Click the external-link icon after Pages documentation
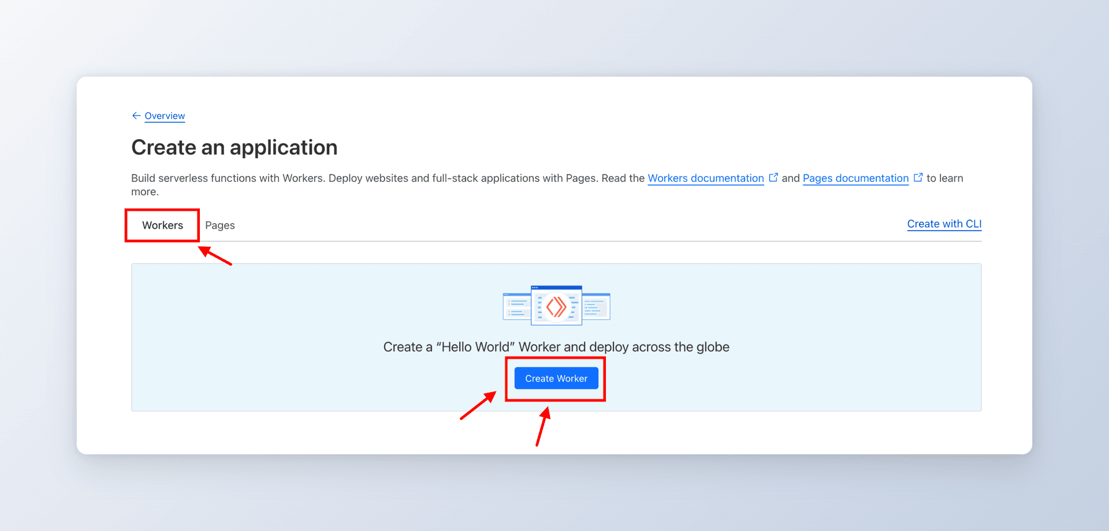 [x=918, y=177]
